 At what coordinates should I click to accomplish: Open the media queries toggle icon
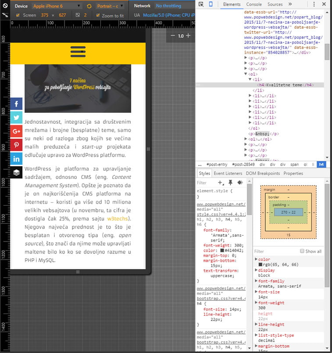pos(5,15)
